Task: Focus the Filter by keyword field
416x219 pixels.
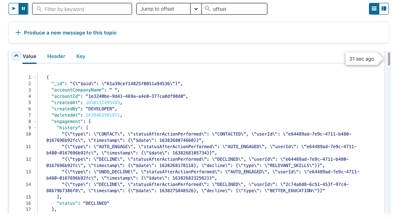Action: click(x=85, y=9)
